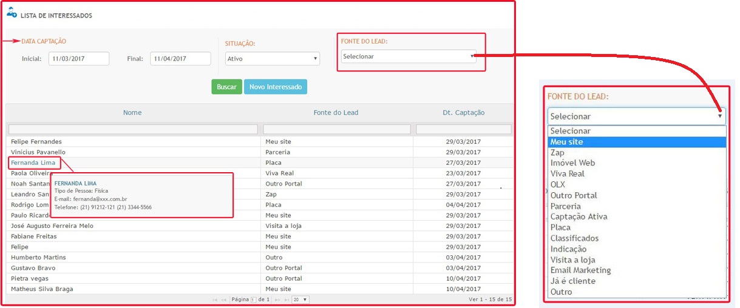Viewport: 740px width, 308px height.
Task: Open the Fonte do Lead select box
Action: 408,56
